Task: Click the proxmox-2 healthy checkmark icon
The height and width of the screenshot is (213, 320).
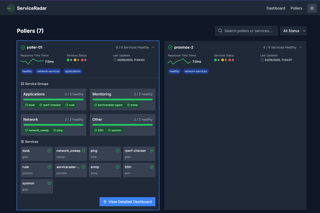Action: pyautogui.click(x=170, y=47)
